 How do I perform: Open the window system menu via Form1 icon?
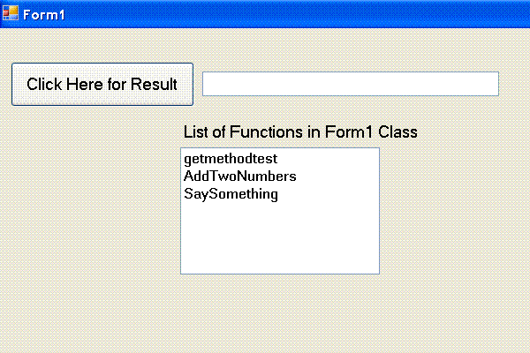pyautogui.click(x=10, y=13)
